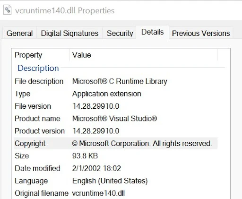
Task: Click the 'English (United States)' value
Action: (x=110, y=181)
